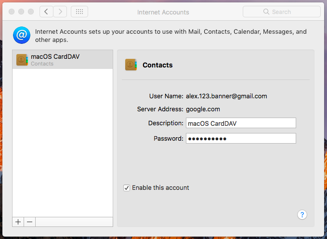
Task: Click empty area of accounts list
Action: coord(63,143)
